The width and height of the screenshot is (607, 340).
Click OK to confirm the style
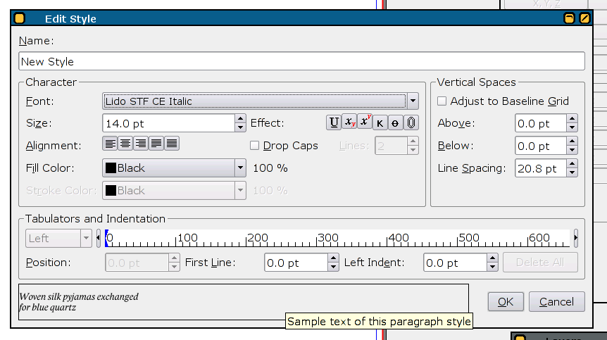point(506,302)
